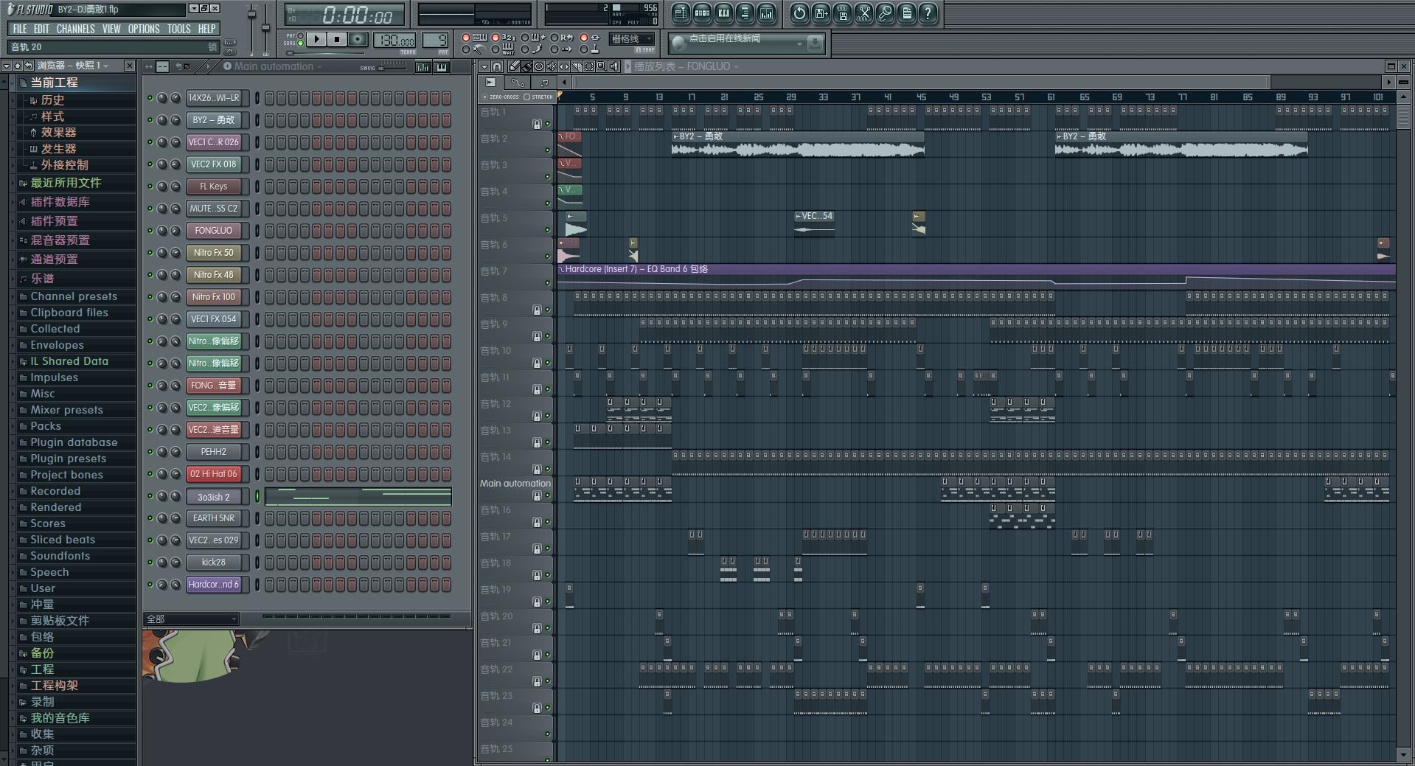Open the FILE menu
This screenshot has height=766, width=1415.
point(20,29)
